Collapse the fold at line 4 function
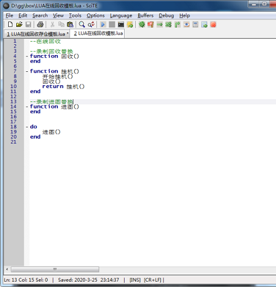 coord(27,56)
